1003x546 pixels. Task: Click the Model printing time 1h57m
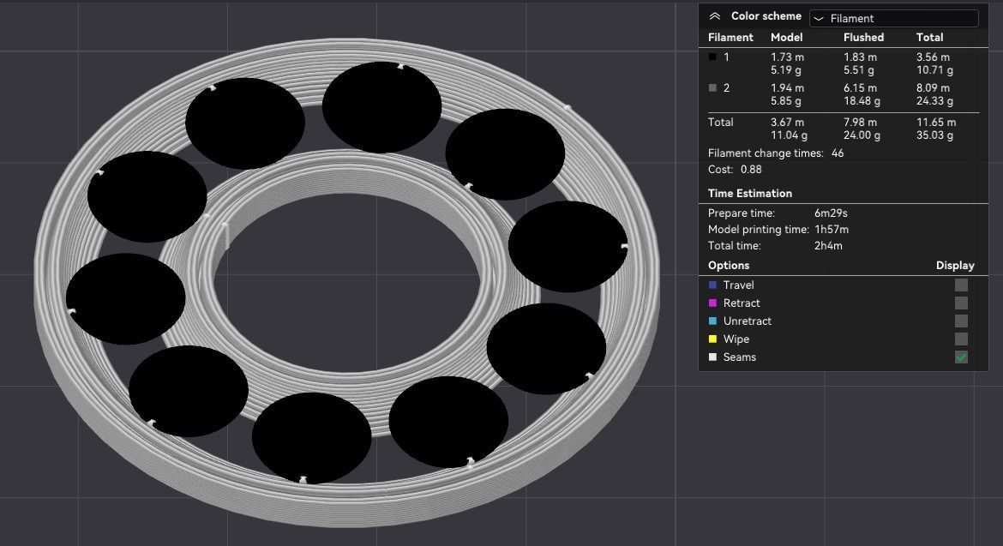tap(831, 229)
